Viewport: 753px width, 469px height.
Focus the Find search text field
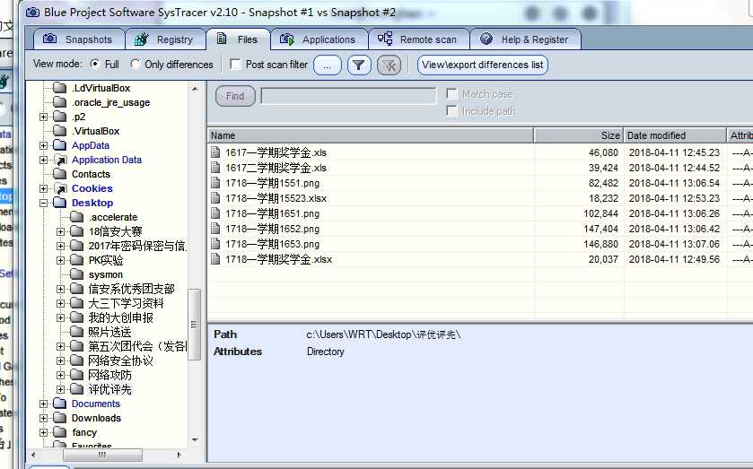(x=348, y=96)
